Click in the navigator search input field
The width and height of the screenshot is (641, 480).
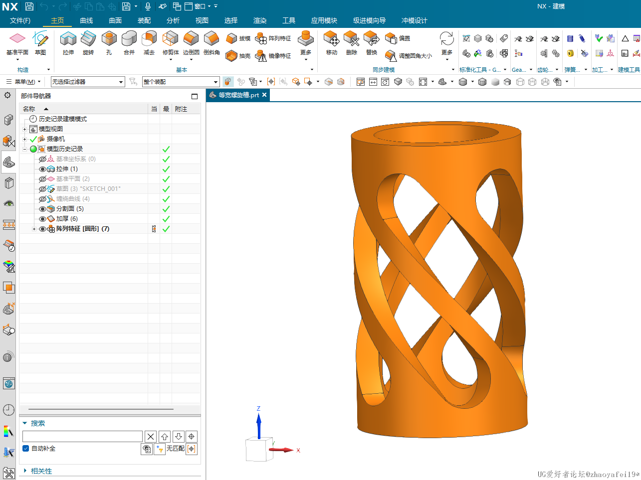[82, 437]
